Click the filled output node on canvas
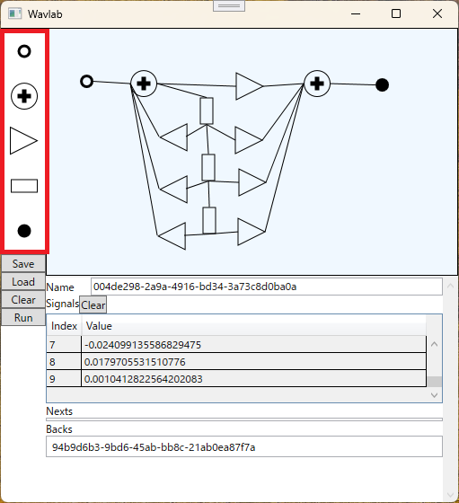This screenshot has height=503, width=459. [x=382, y=85]
